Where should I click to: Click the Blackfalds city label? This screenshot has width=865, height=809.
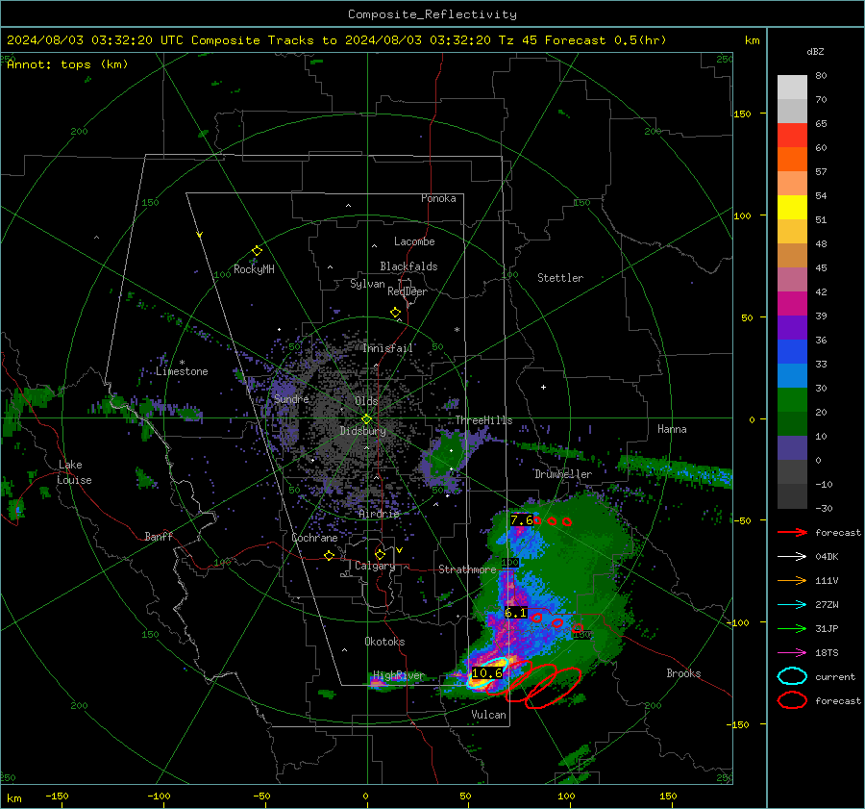[408, 266]
